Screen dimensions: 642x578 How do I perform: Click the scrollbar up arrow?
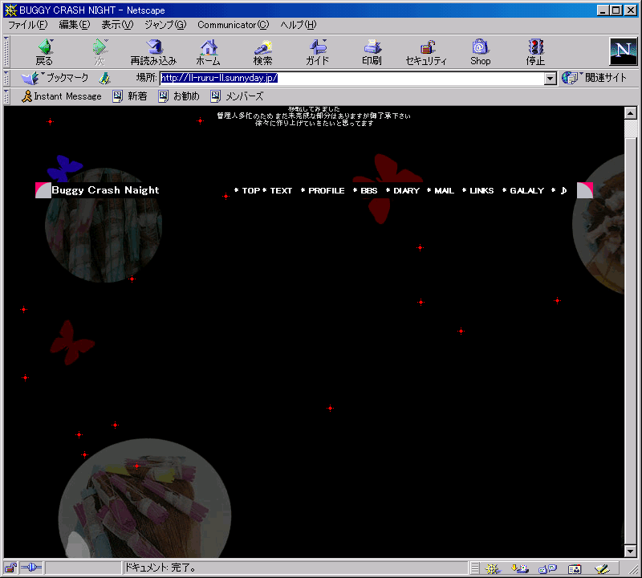click(631, 112)
